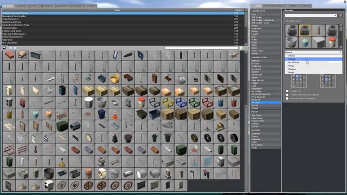Spawn the green wire frame crate prop
The height and width of the screenshot is (195, 347).
pyautogui.click(x=194, y=102)
